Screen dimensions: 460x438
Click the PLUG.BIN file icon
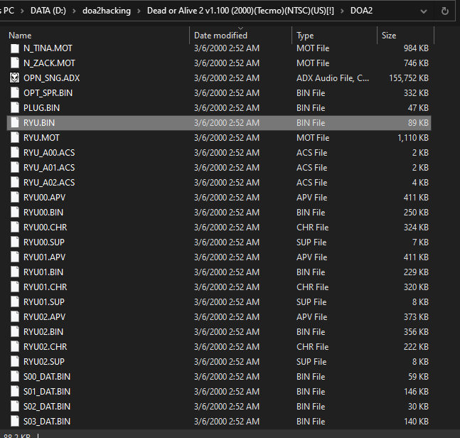tap(15, 108)
